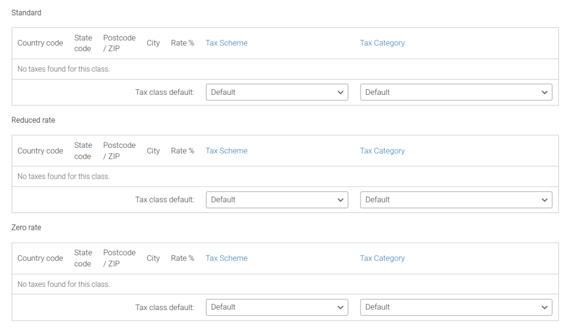Click Country code header in Standard table
Screen dimensions: 570x331
click(x=40, y=43)
